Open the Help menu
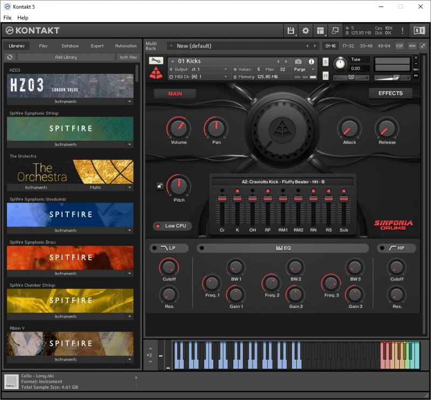 [23, 18]
